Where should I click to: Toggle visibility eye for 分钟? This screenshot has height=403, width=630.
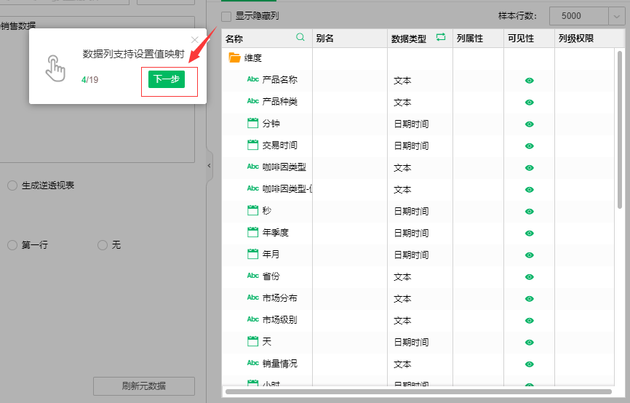529,124
